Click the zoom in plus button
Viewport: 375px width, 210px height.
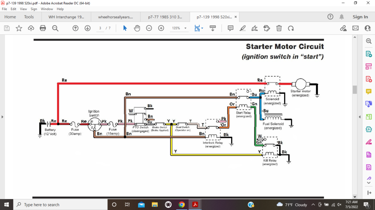click(x=161, y=28)
